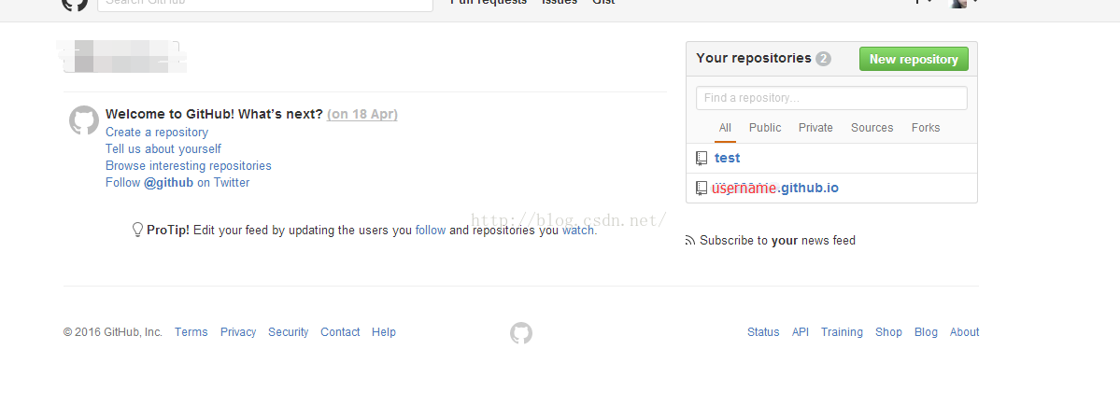1120x420 pixels.
Task: Click the repository count badge showing 2
Action: 824,59
